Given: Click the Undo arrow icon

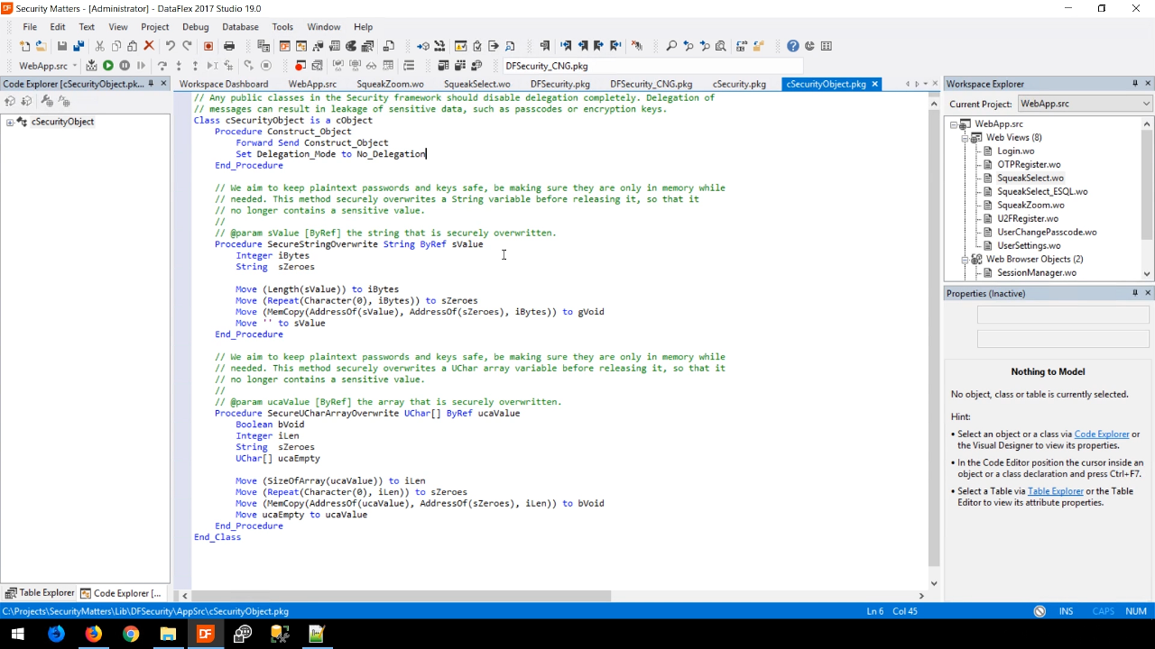Looking at the screenshot, I should click(170, 46).
